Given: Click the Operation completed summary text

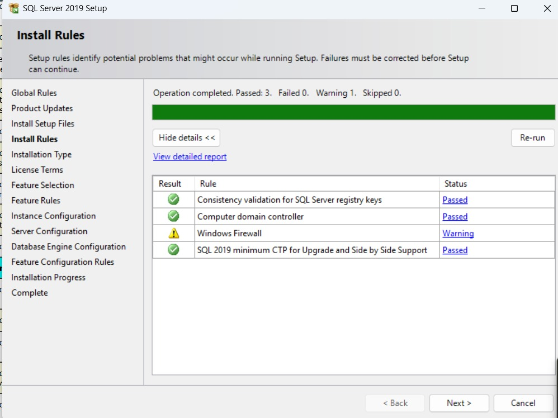Looking at the screenshot, I should click(277, 93).
